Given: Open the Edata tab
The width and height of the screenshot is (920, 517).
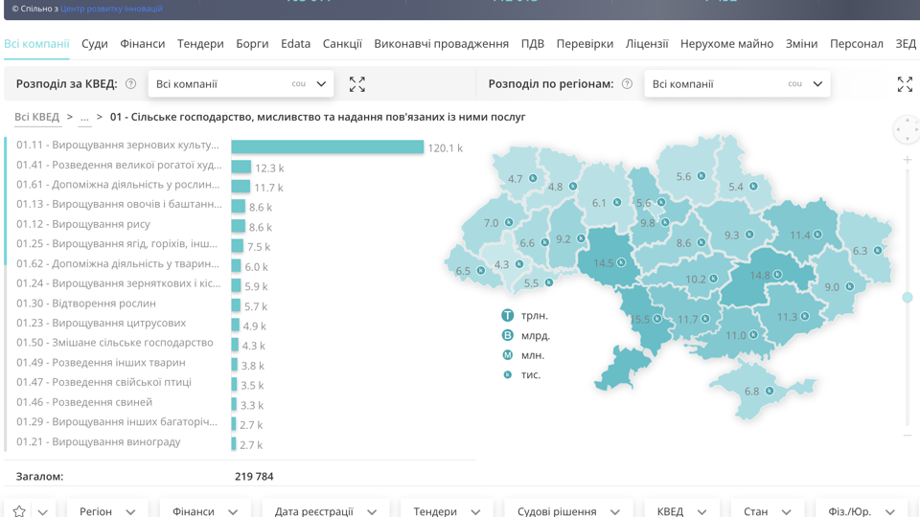Looking at the screenshot, I should [x=296, y=44].
